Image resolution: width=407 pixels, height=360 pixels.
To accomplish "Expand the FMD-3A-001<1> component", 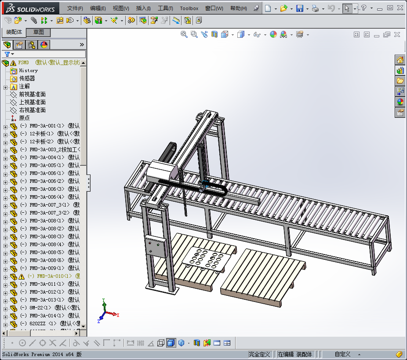I will [x=5, y=127].
